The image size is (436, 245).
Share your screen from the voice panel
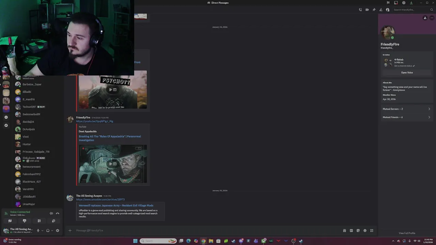[25, 221]
